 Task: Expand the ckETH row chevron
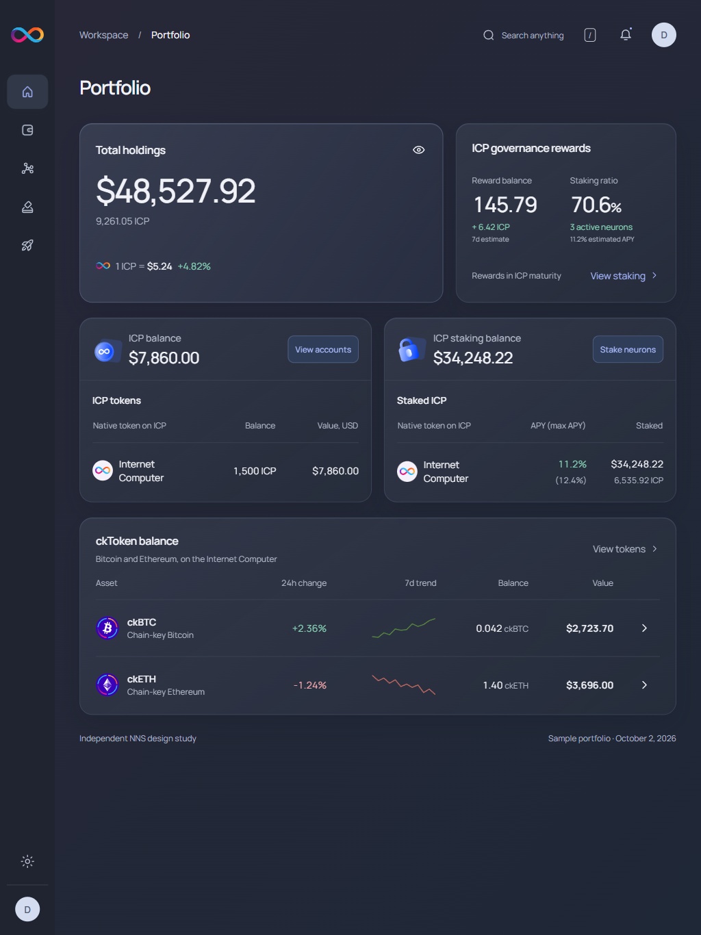[644, 685]
